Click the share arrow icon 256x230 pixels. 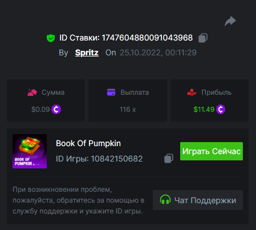(230, 21)
